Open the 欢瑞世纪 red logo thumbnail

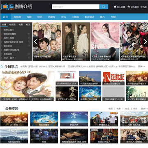[113, 78]
